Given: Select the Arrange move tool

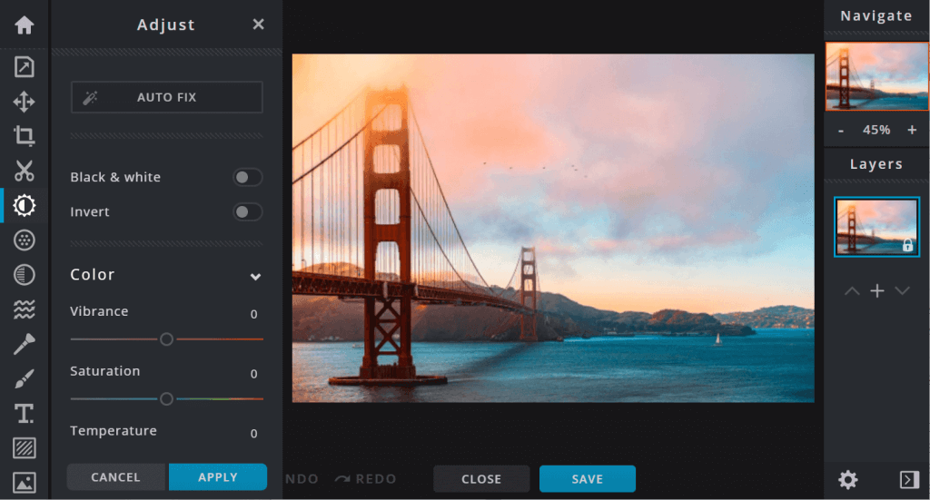Looking at the screenshot, I should coord(25,102).
